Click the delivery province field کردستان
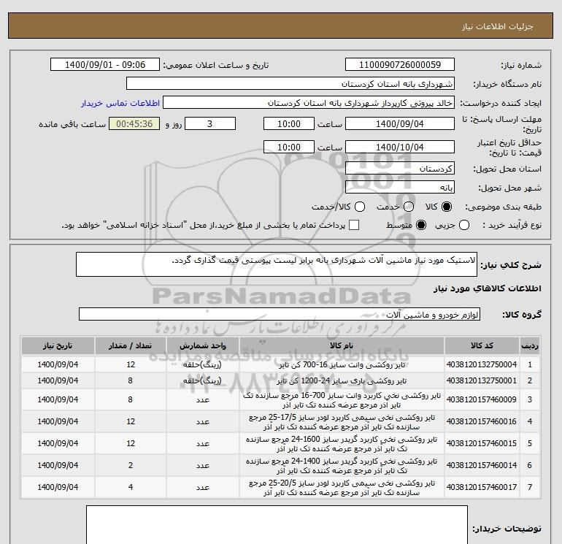Viewport: 562px width, 544px height. click(x=400, y=168)
